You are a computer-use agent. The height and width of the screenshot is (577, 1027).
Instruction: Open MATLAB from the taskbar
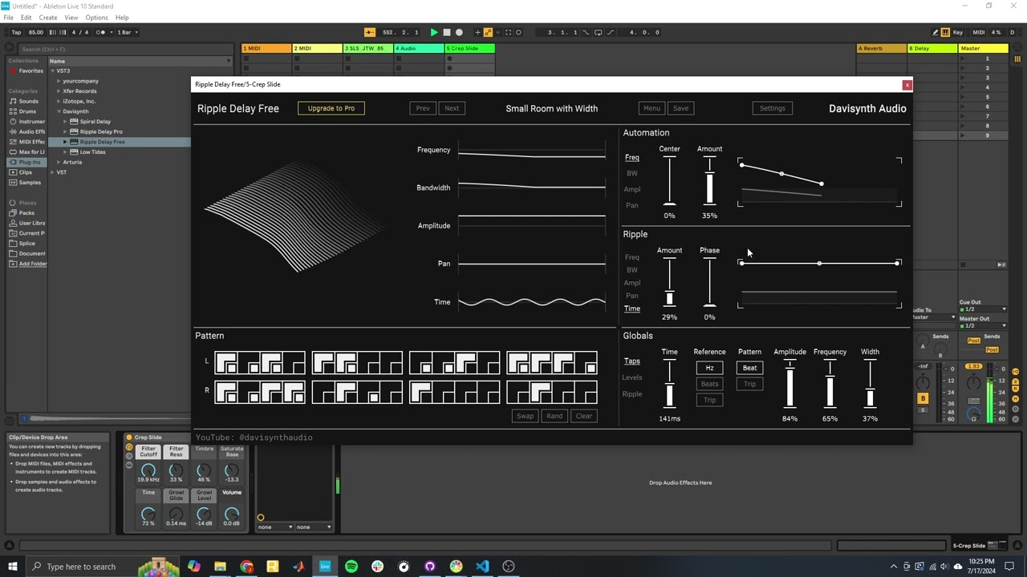298,567
